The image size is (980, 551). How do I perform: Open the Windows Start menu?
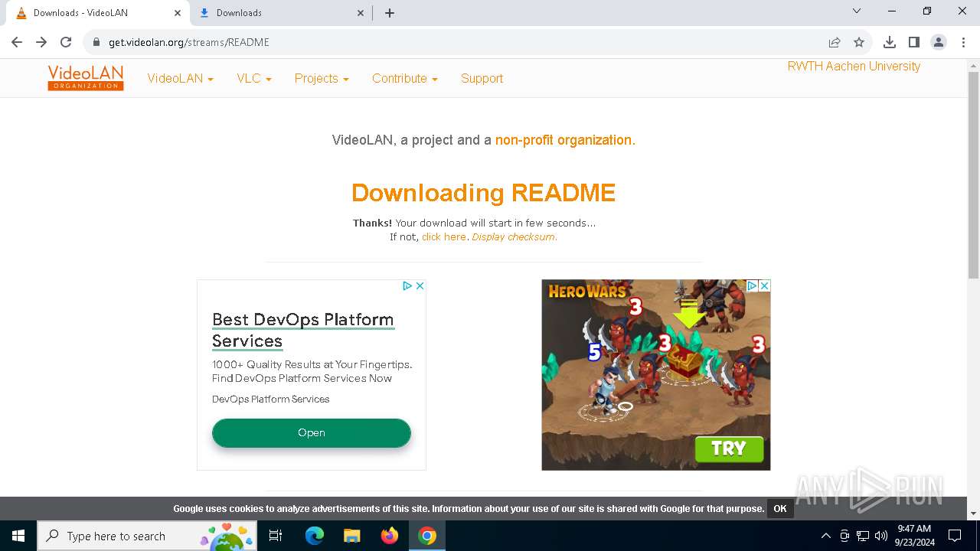point(18,536)
